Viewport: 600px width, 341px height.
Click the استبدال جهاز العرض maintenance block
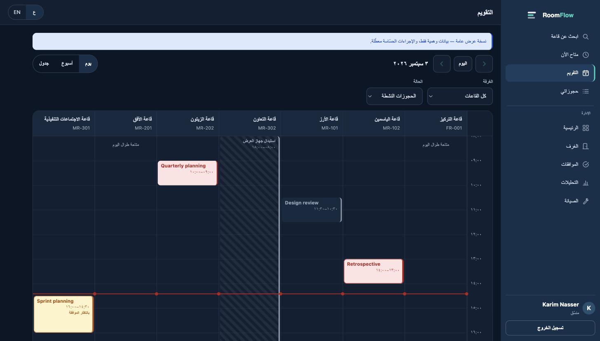click(250, 239)
